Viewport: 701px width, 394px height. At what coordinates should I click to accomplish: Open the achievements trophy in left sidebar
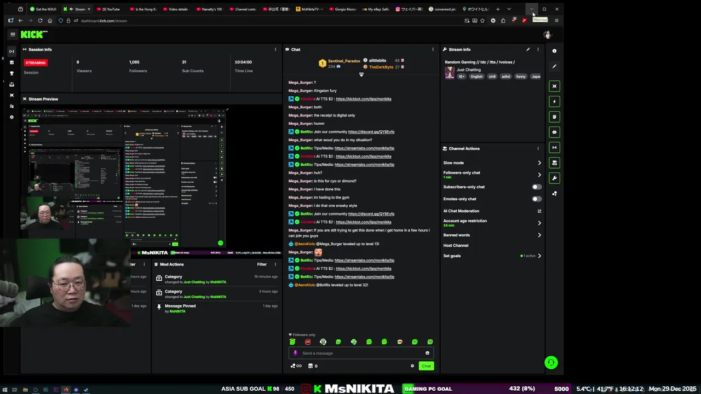[x=12, y=73]
